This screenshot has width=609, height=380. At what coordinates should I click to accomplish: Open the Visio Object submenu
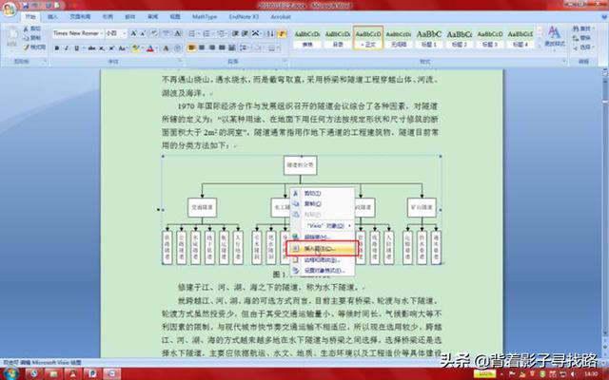[323, 226]
